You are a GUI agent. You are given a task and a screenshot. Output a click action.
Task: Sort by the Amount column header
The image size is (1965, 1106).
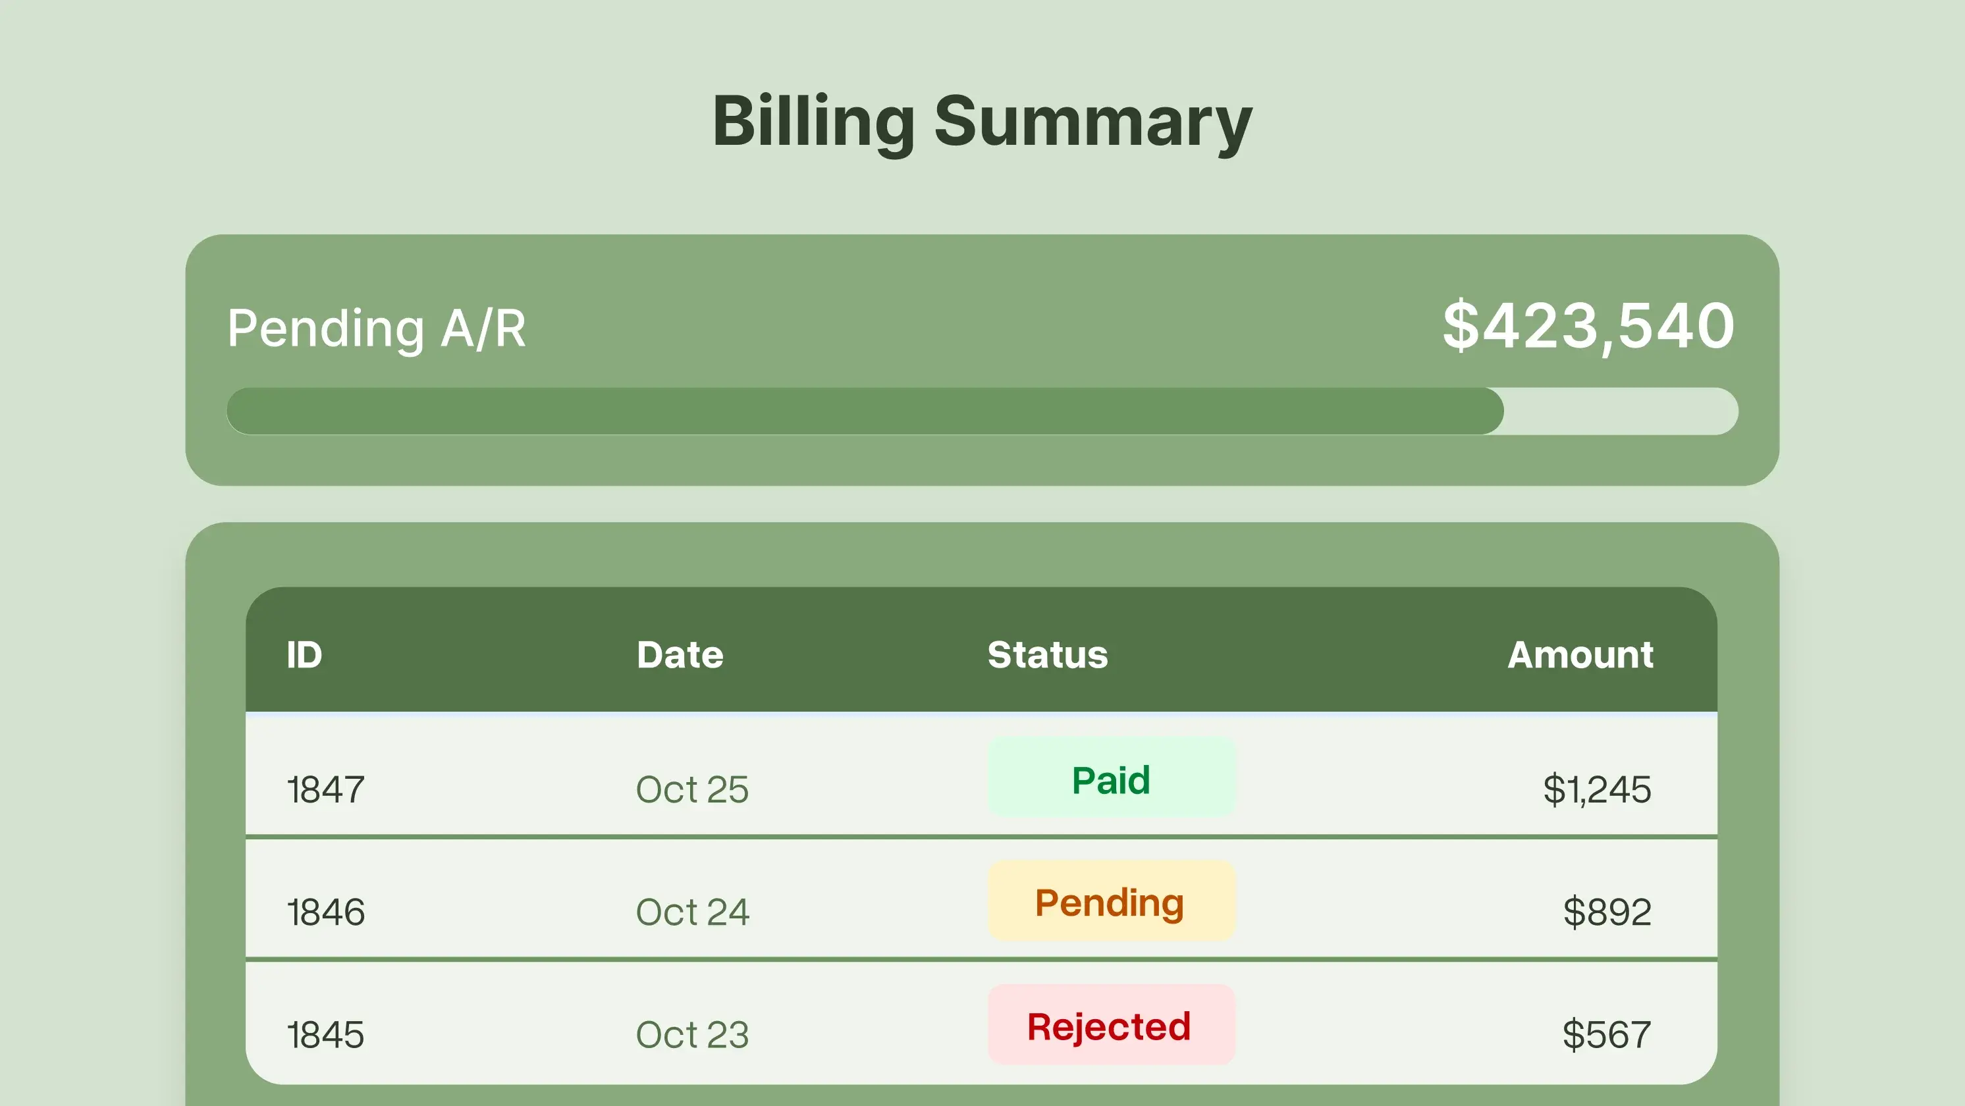click(1580, 654)
